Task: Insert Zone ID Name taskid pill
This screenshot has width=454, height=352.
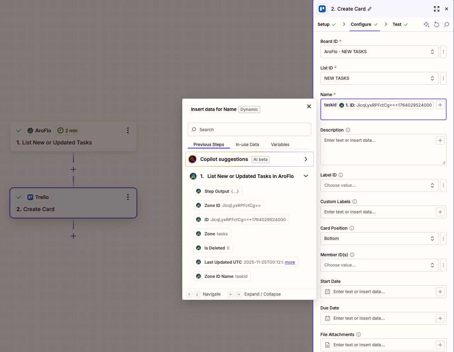Action: click(x=222, y=276)
